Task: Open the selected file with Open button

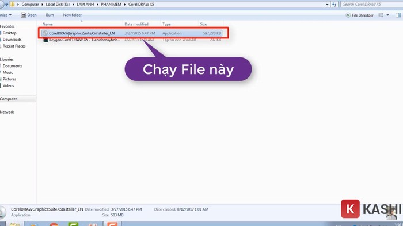Action: [x=29, y=15]
